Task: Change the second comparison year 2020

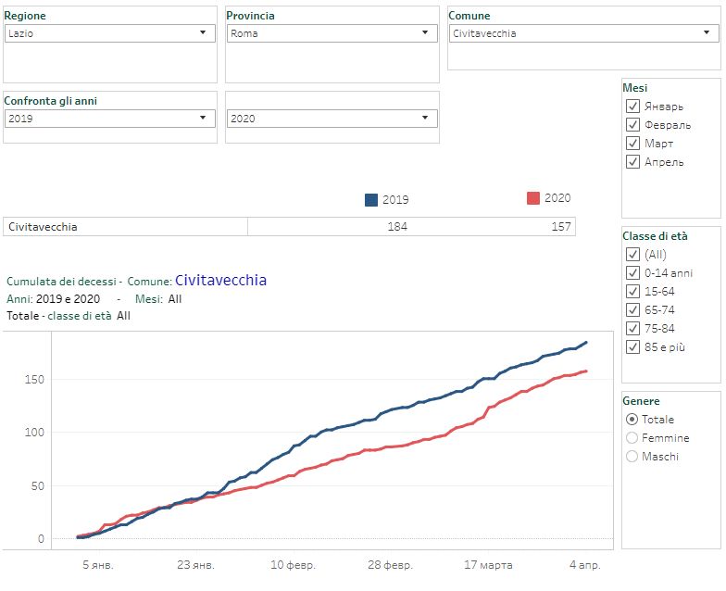Action: pos(331,119)
